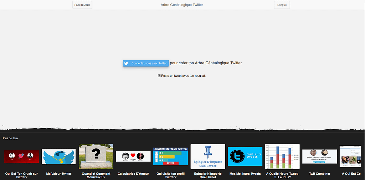Open the 'Twit Combiner' thumbnail image
Image resolution: width=365 pixels, height=180 pixels.
319,156
